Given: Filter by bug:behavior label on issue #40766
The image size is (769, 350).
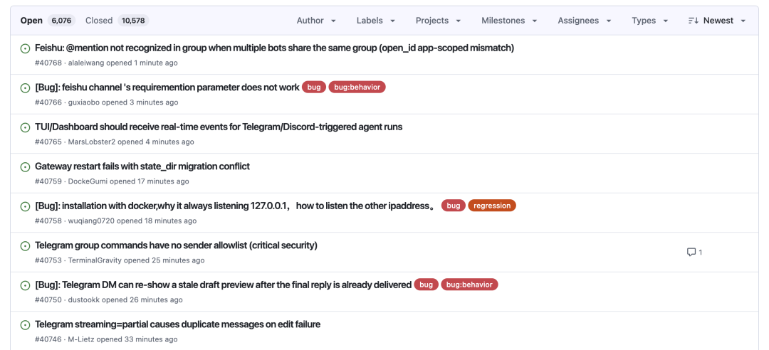Looking at the screenshot, I should click(x=357, y=87).
